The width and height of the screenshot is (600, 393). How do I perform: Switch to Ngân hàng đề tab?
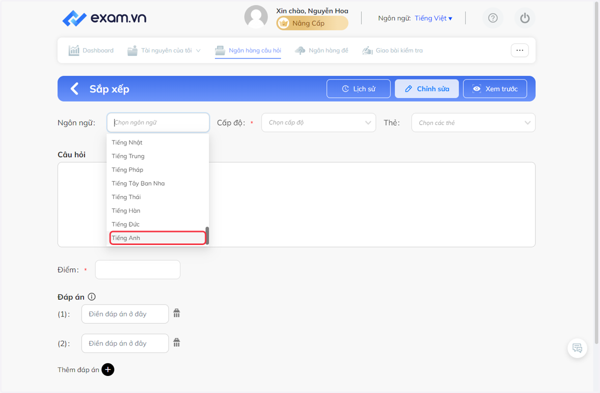click(x=321, y=50)
